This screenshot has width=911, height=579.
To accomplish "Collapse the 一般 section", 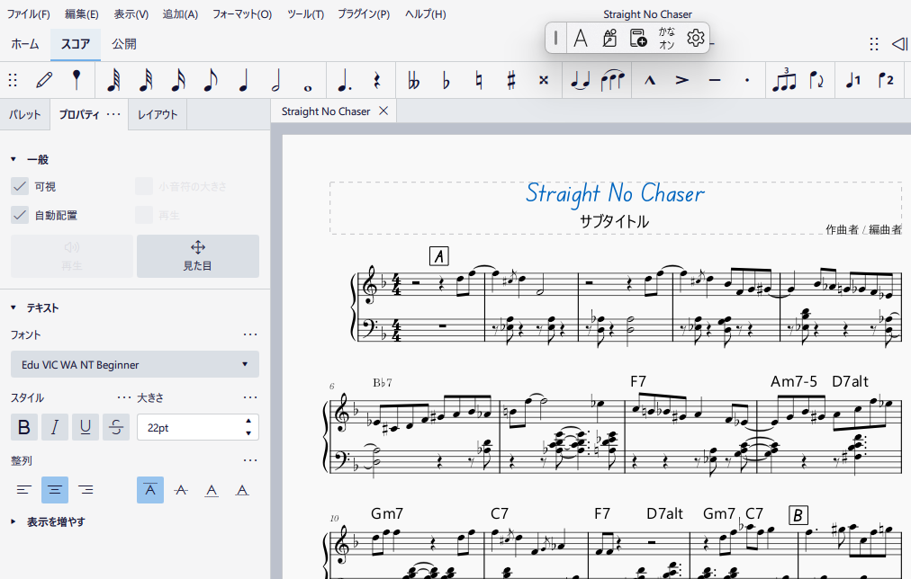I will 14,159.
